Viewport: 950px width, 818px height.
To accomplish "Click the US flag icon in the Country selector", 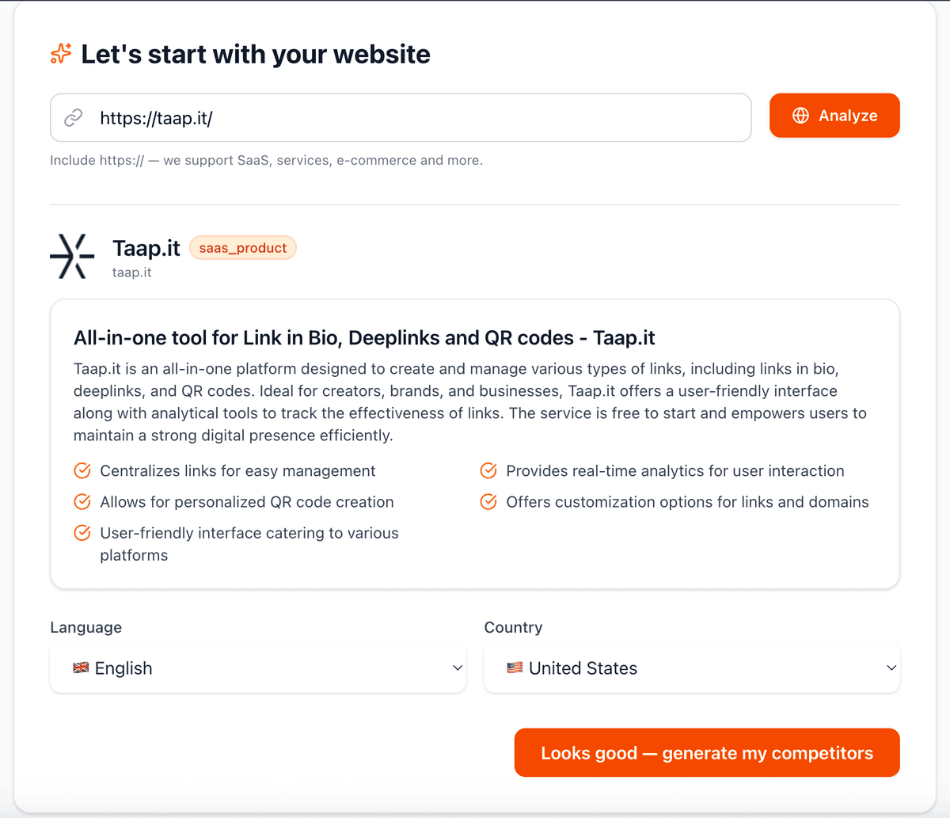I will pyautogui.click(x=514, y=668).
